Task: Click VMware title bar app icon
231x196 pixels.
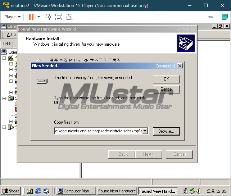Action: click(6, 5)
